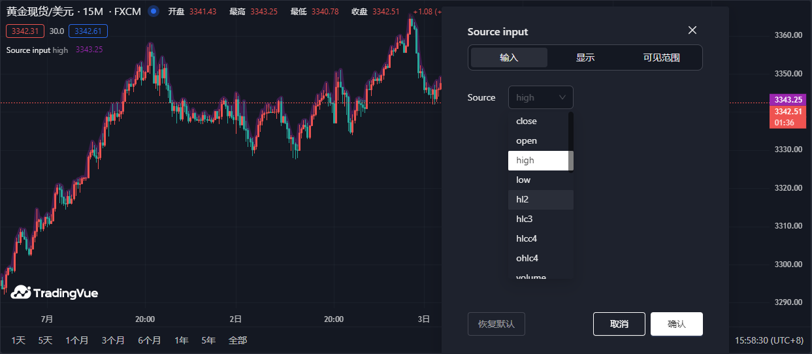Choose hl2 in the source list

[523, 199]
